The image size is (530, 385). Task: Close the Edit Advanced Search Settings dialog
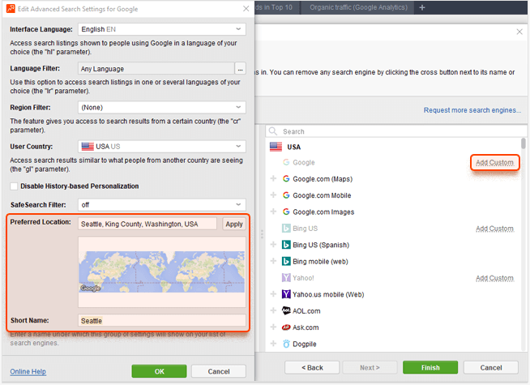[x=246, y=9]
